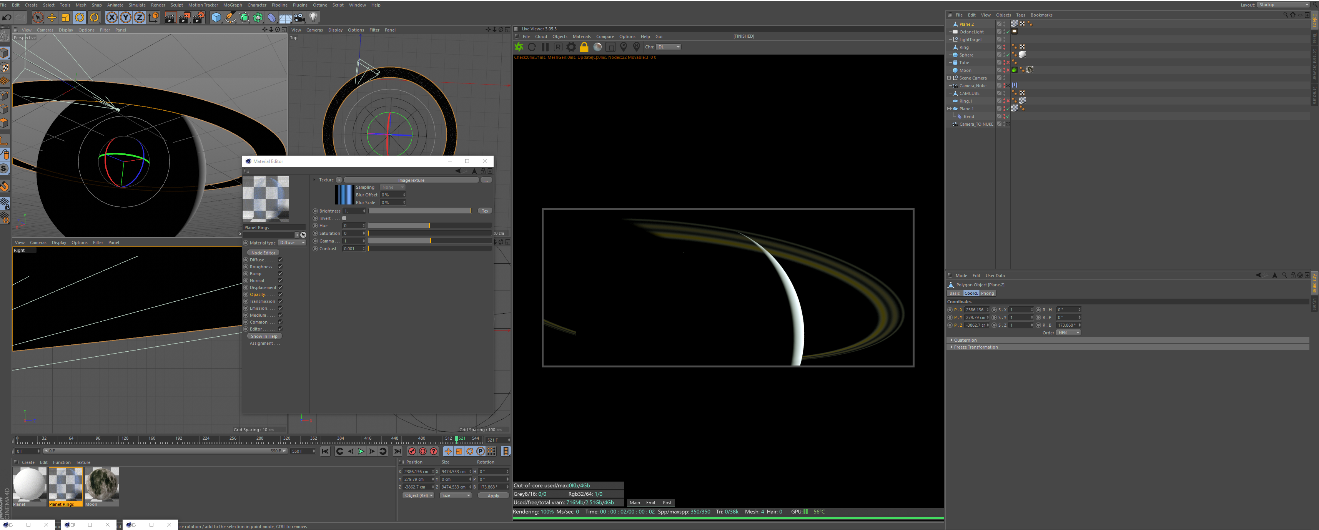Image resolution: width=1319 pixels, height=530 pixels.
Task: Open the Chn channel dropdown in Live Viewer
Action: tap(669, 47)
